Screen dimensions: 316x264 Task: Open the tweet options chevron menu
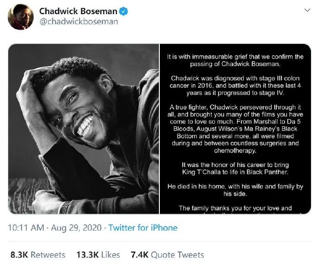307,10
